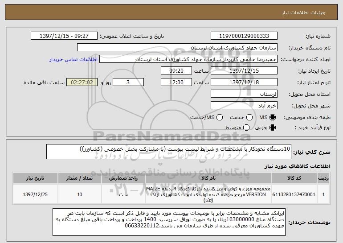Click the جزئیات اطلاعات نیاز header title
Viewport: 343px width, 243px height.
pyautogui.click(x=303, y=12)
